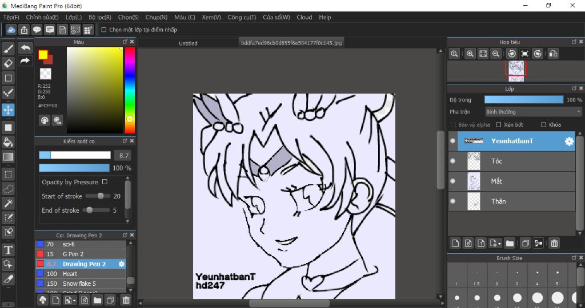Fit canvas to window in Navigator
Viewport: 585px width, 308px height.
coord(483,54)
